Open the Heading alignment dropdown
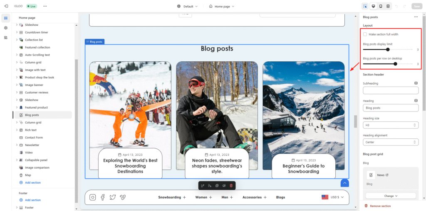Viewport: 426px width, 211px height. coord(390,142)
